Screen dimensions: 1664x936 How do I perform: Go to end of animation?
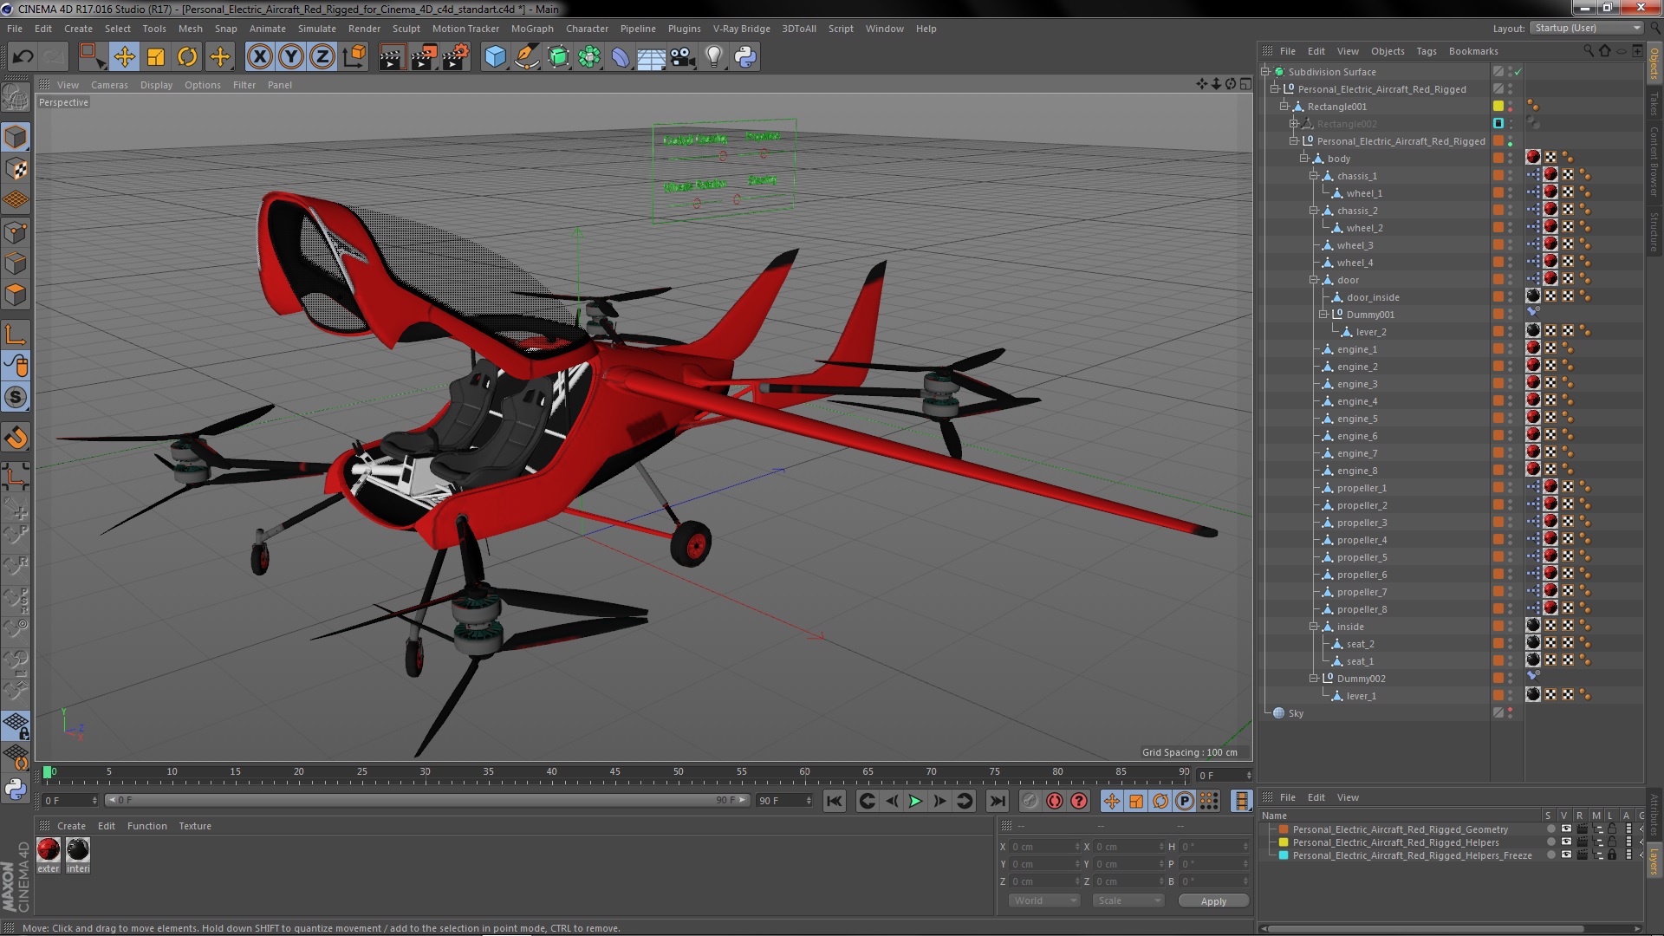(x=998, y=802)
